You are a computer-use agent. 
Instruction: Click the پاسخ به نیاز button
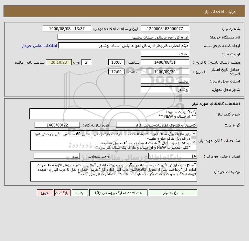click(173, 193)
